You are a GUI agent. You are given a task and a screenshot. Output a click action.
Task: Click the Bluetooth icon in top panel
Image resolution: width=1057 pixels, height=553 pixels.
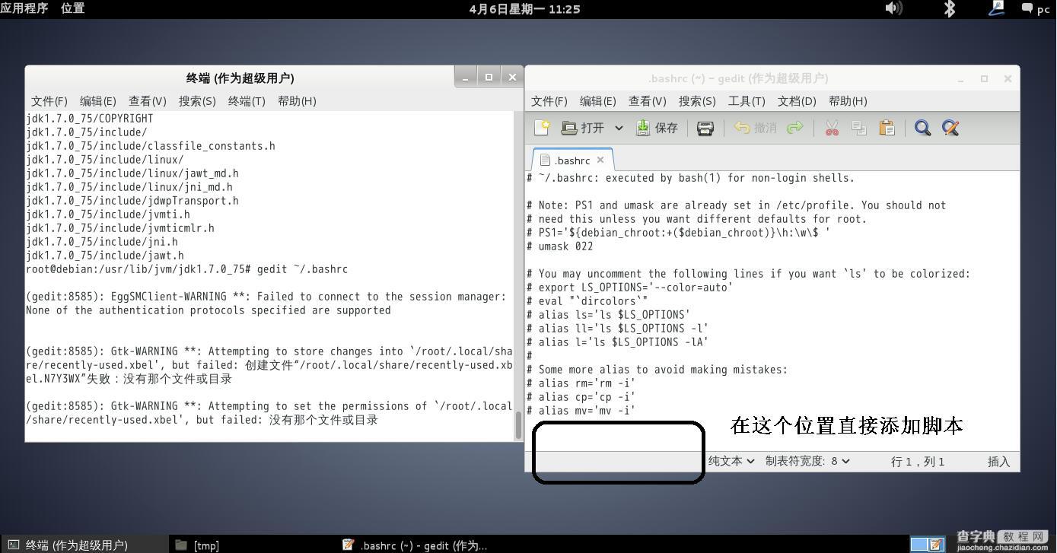[x=950, y=8]
